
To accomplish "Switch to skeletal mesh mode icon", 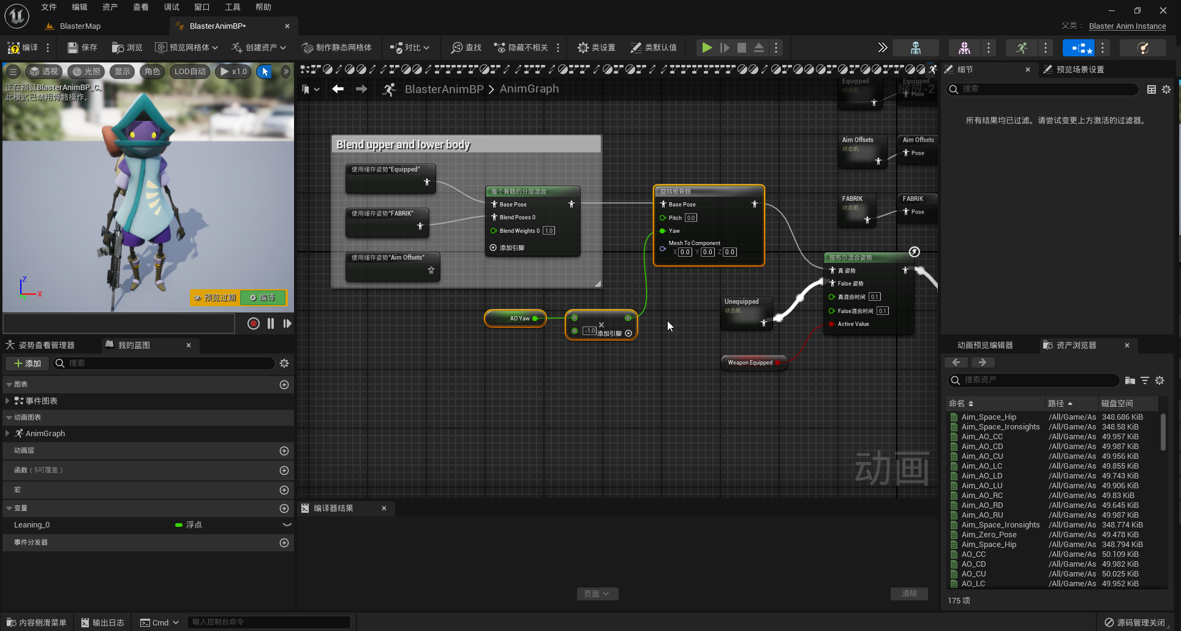I will [964, 47].
